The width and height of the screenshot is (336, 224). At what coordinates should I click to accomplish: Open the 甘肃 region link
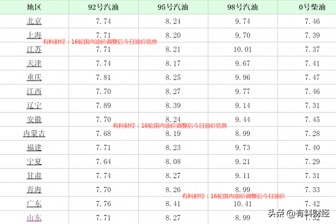tap(34, 175)
